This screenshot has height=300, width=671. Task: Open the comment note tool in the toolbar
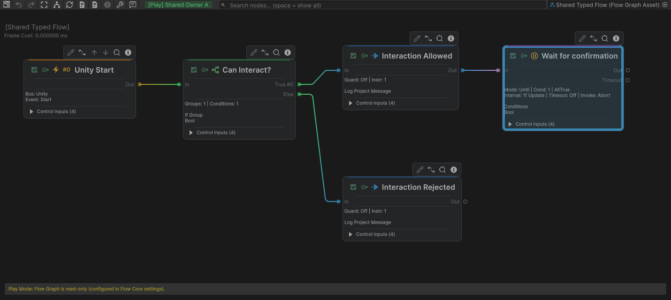click(133, 5)
